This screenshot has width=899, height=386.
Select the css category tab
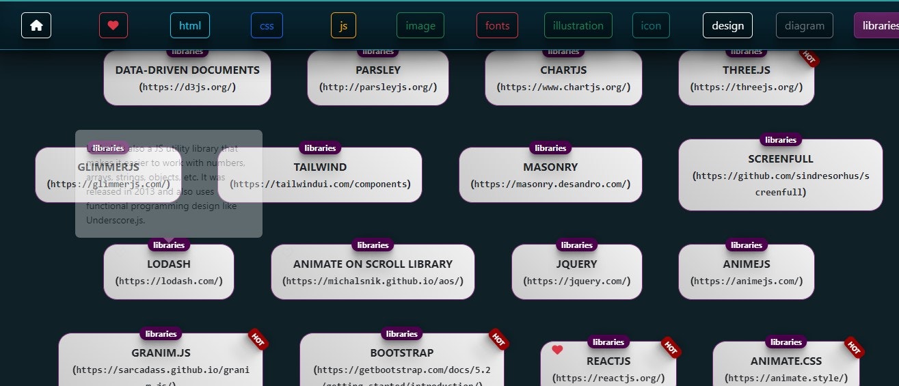pos(267,25)
